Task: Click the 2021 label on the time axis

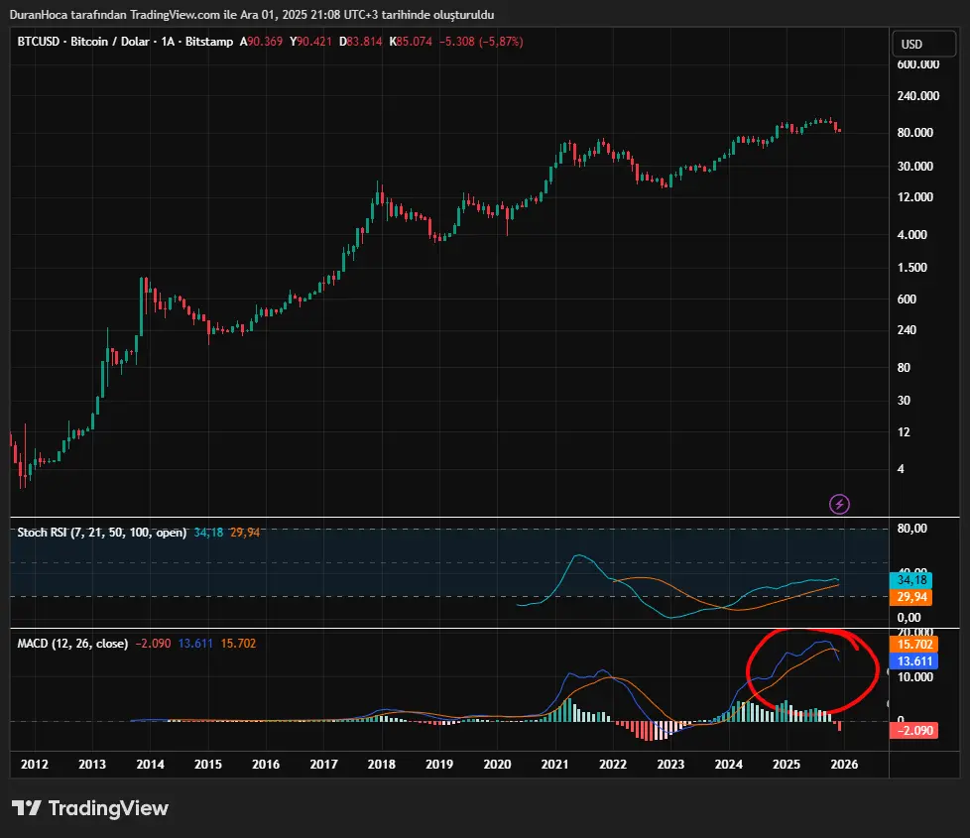Action: click(x=554, y=764)
